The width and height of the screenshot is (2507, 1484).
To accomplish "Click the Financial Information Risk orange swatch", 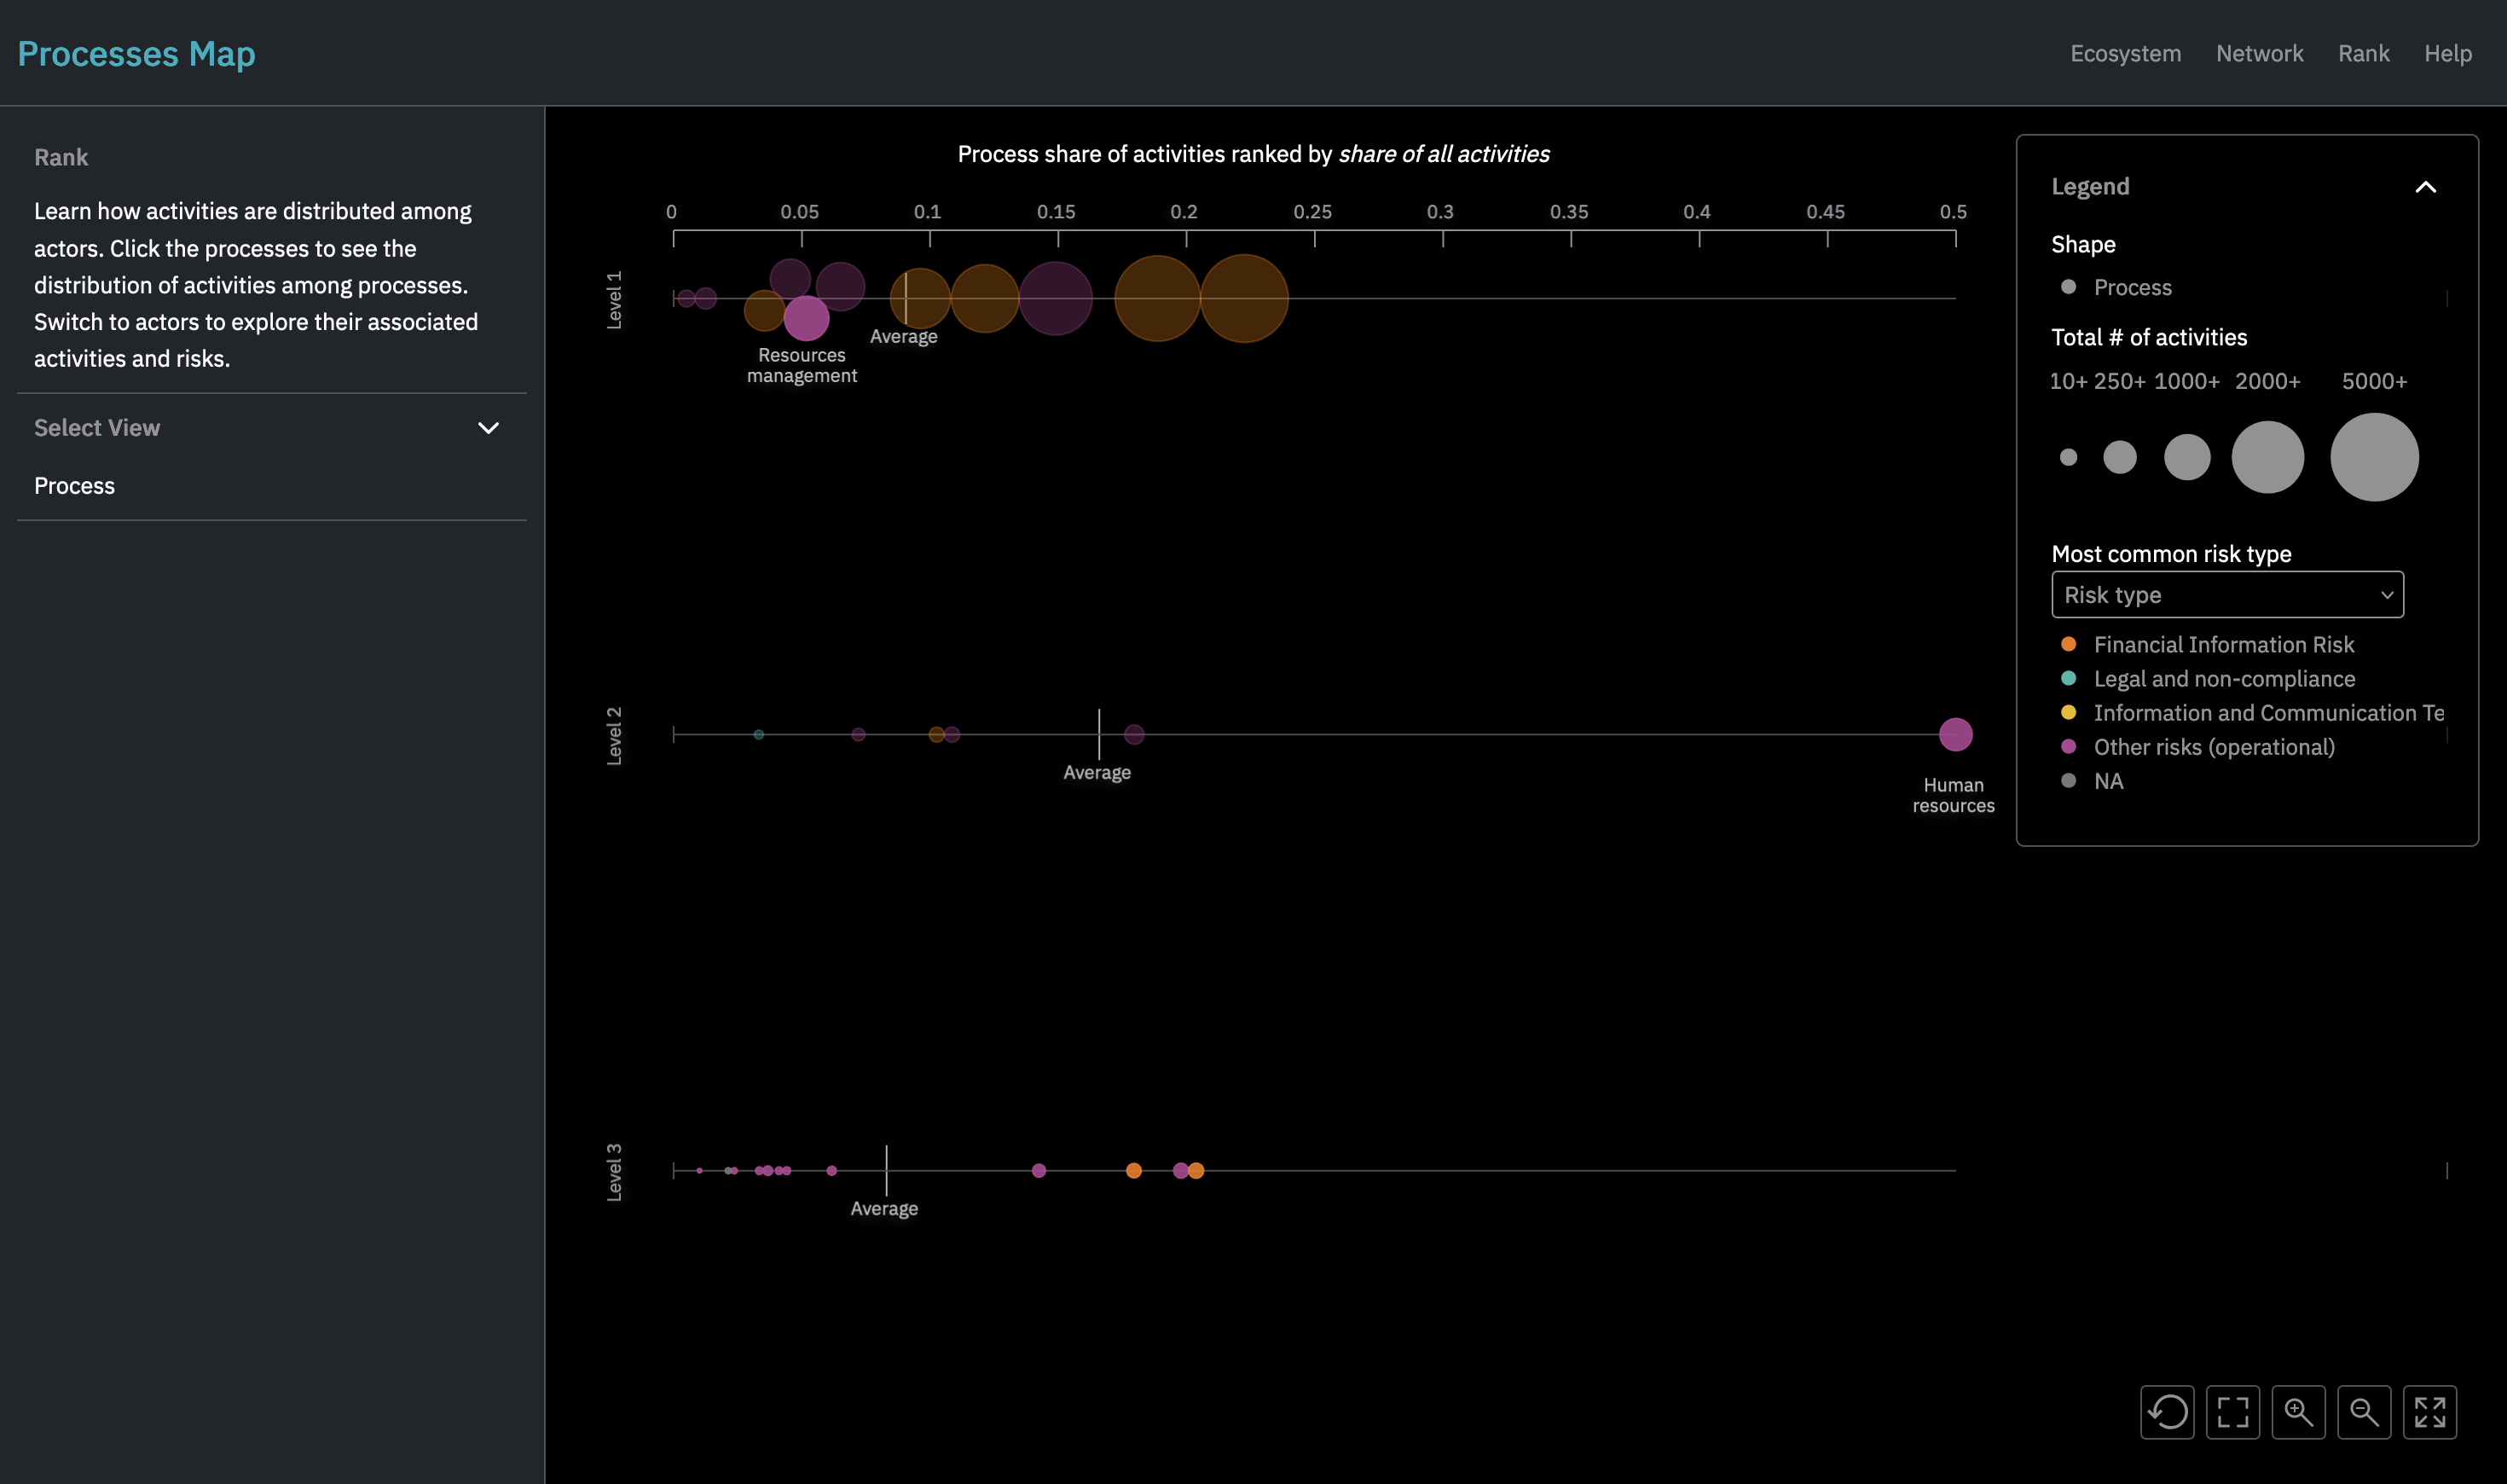I will coord(2068,644).
